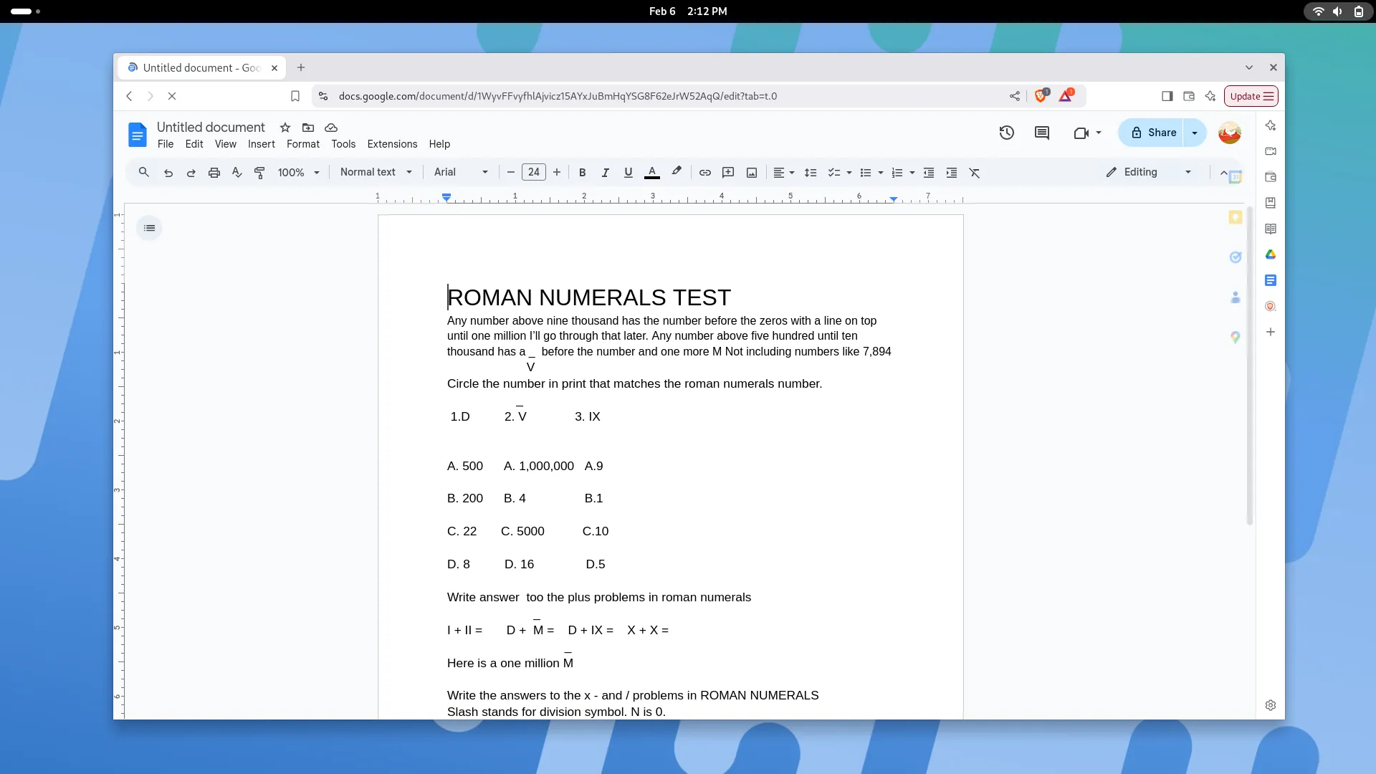Image resolution: width=1376 pixels, height=774 pixels.
Task: Insert a link
Action: (x=705, y=173)
